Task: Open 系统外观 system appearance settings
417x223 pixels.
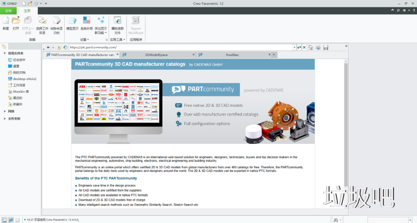Action: [86, 22]
